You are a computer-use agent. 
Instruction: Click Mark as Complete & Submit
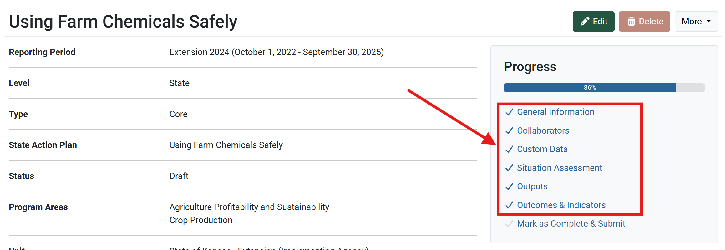click(x=571, y=224)
